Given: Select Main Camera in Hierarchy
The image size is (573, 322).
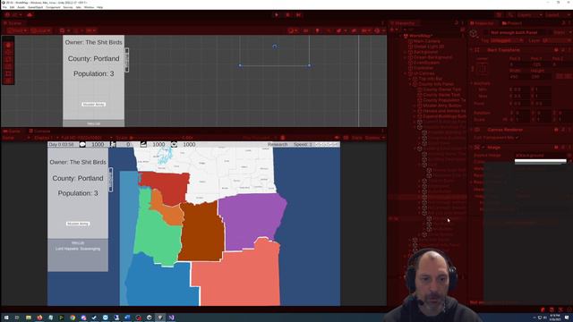Looking at the screenshot, I should click(427, 41).
